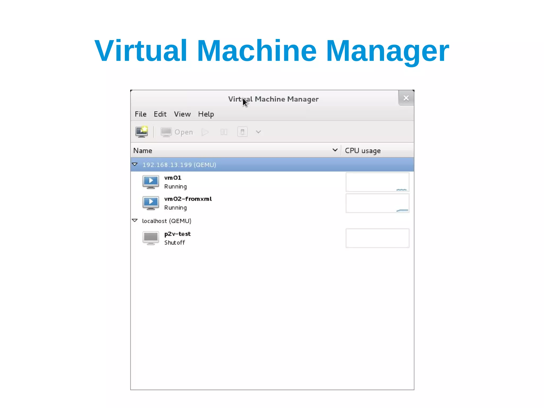
Task: Click the Shut down toolbar icon
Action: 243,132
